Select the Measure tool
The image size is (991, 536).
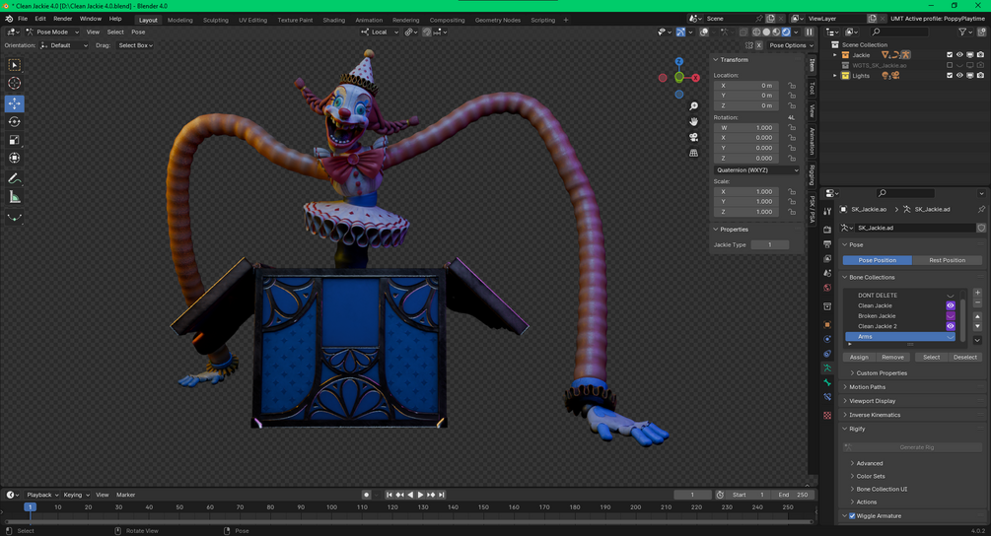(x=14, y=198)
